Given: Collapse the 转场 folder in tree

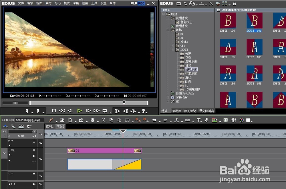Looking at the screenshot, I should click(168, 30).
